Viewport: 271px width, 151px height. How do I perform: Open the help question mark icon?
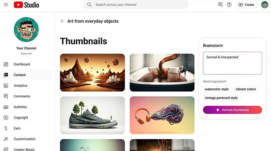click(229, 5)
